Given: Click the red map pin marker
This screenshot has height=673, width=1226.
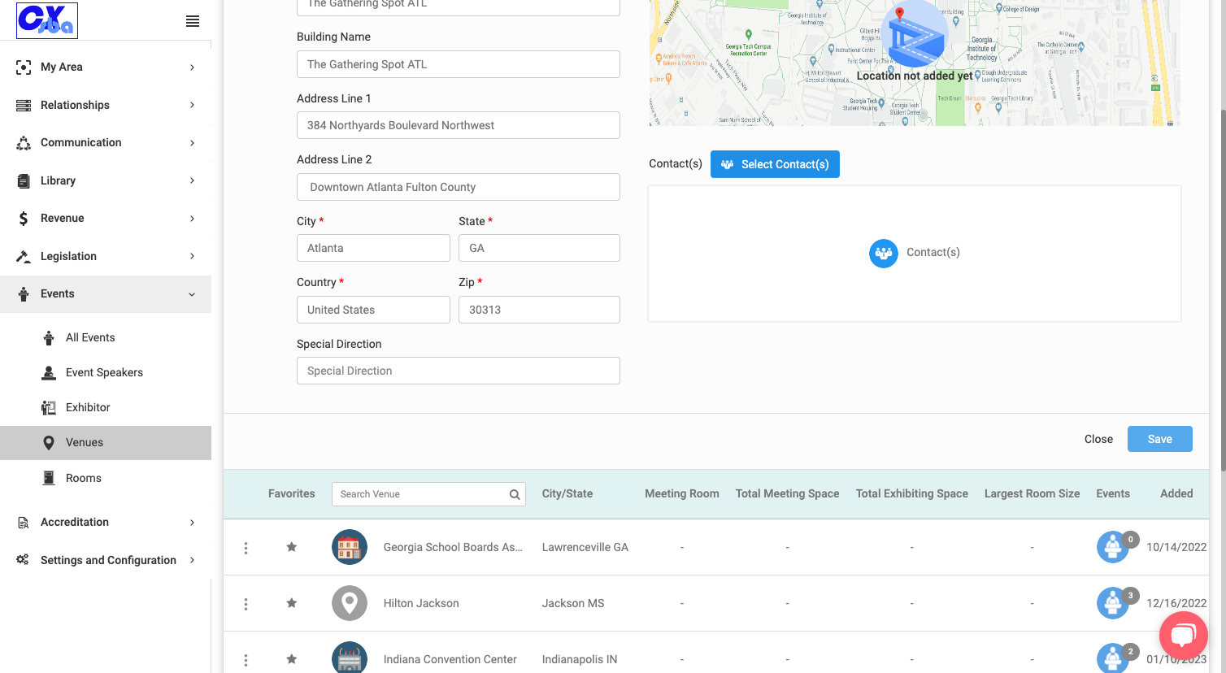Looking at the screenshot, I should [x=899, y=14].
